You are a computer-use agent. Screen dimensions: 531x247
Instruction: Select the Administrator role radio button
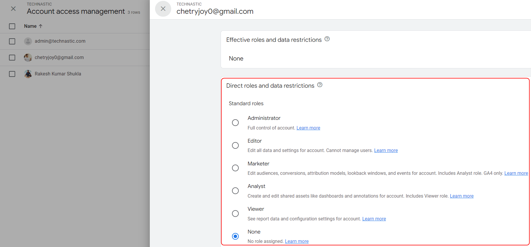[235, 123]
